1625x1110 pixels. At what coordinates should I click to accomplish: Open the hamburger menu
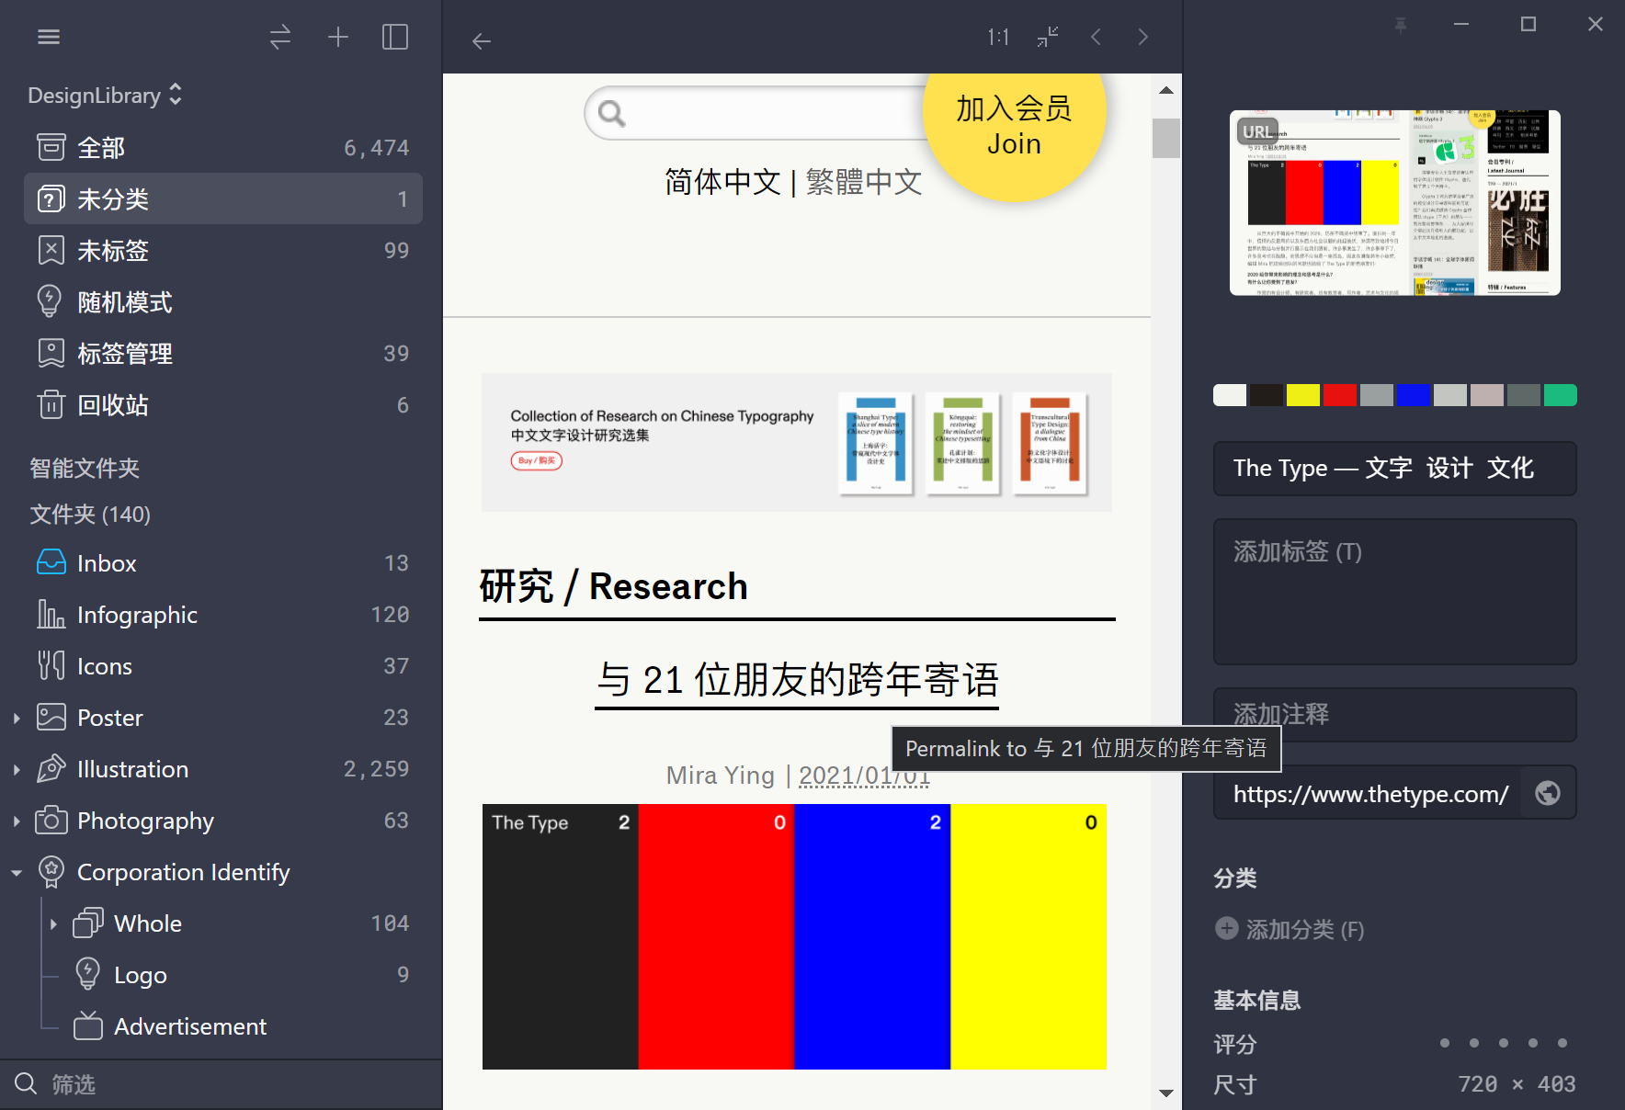point(49,37)
